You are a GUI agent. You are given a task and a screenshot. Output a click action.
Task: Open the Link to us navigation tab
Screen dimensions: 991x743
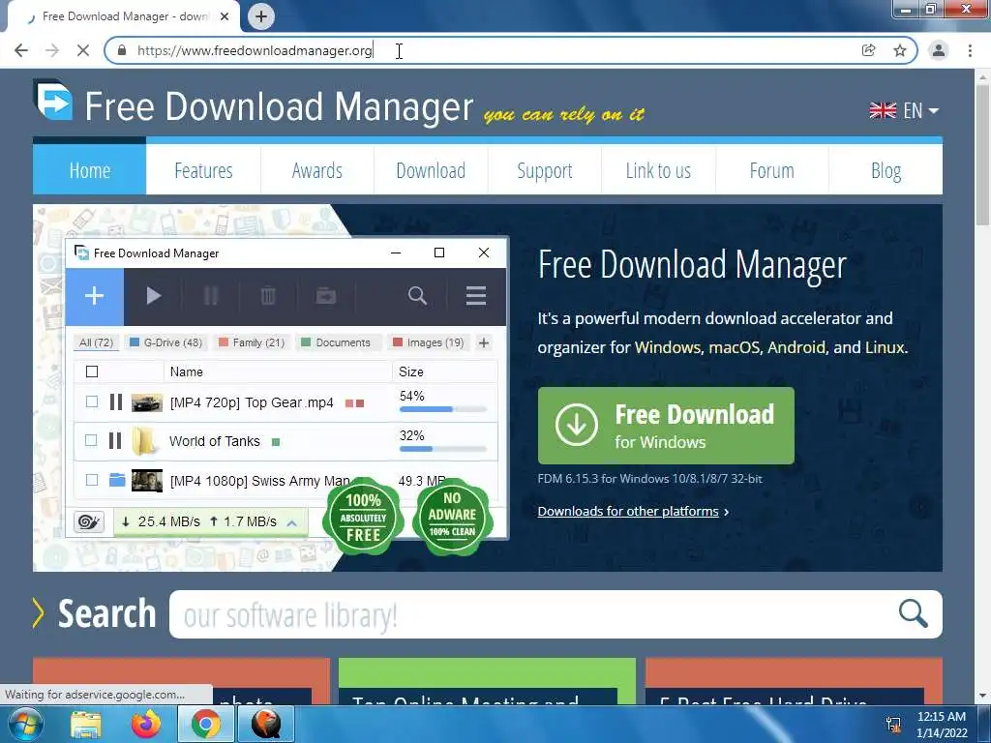658,170
